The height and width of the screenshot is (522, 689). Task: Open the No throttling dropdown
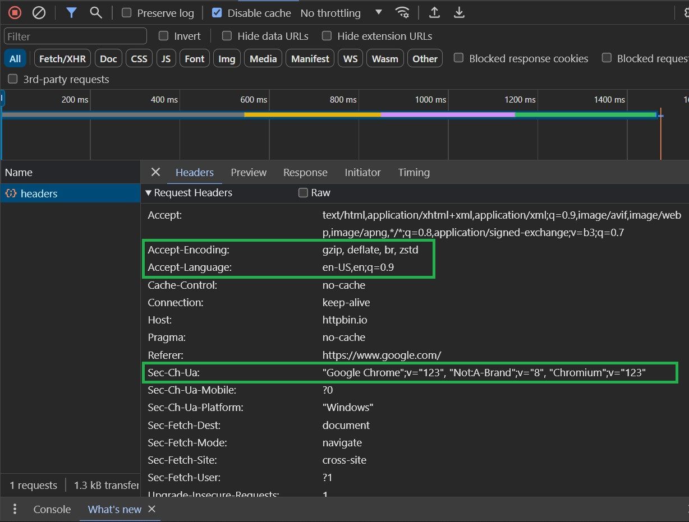tap(341, 13)
